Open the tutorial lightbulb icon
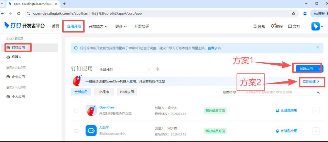Screen dimensions: 328x142 click(x=272, y=26)
